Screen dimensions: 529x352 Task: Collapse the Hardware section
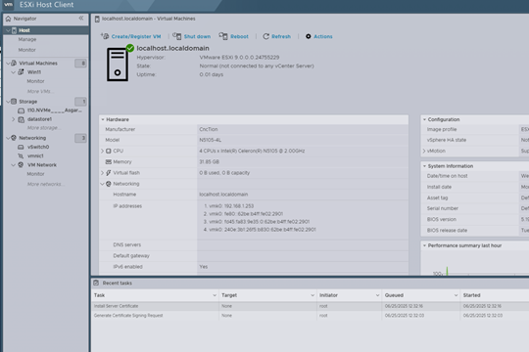tap(103, 119)
